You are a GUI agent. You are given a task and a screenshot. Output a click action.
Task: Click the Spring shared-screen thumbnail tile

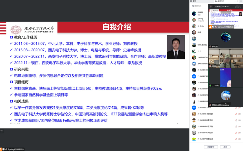[226, 17]
